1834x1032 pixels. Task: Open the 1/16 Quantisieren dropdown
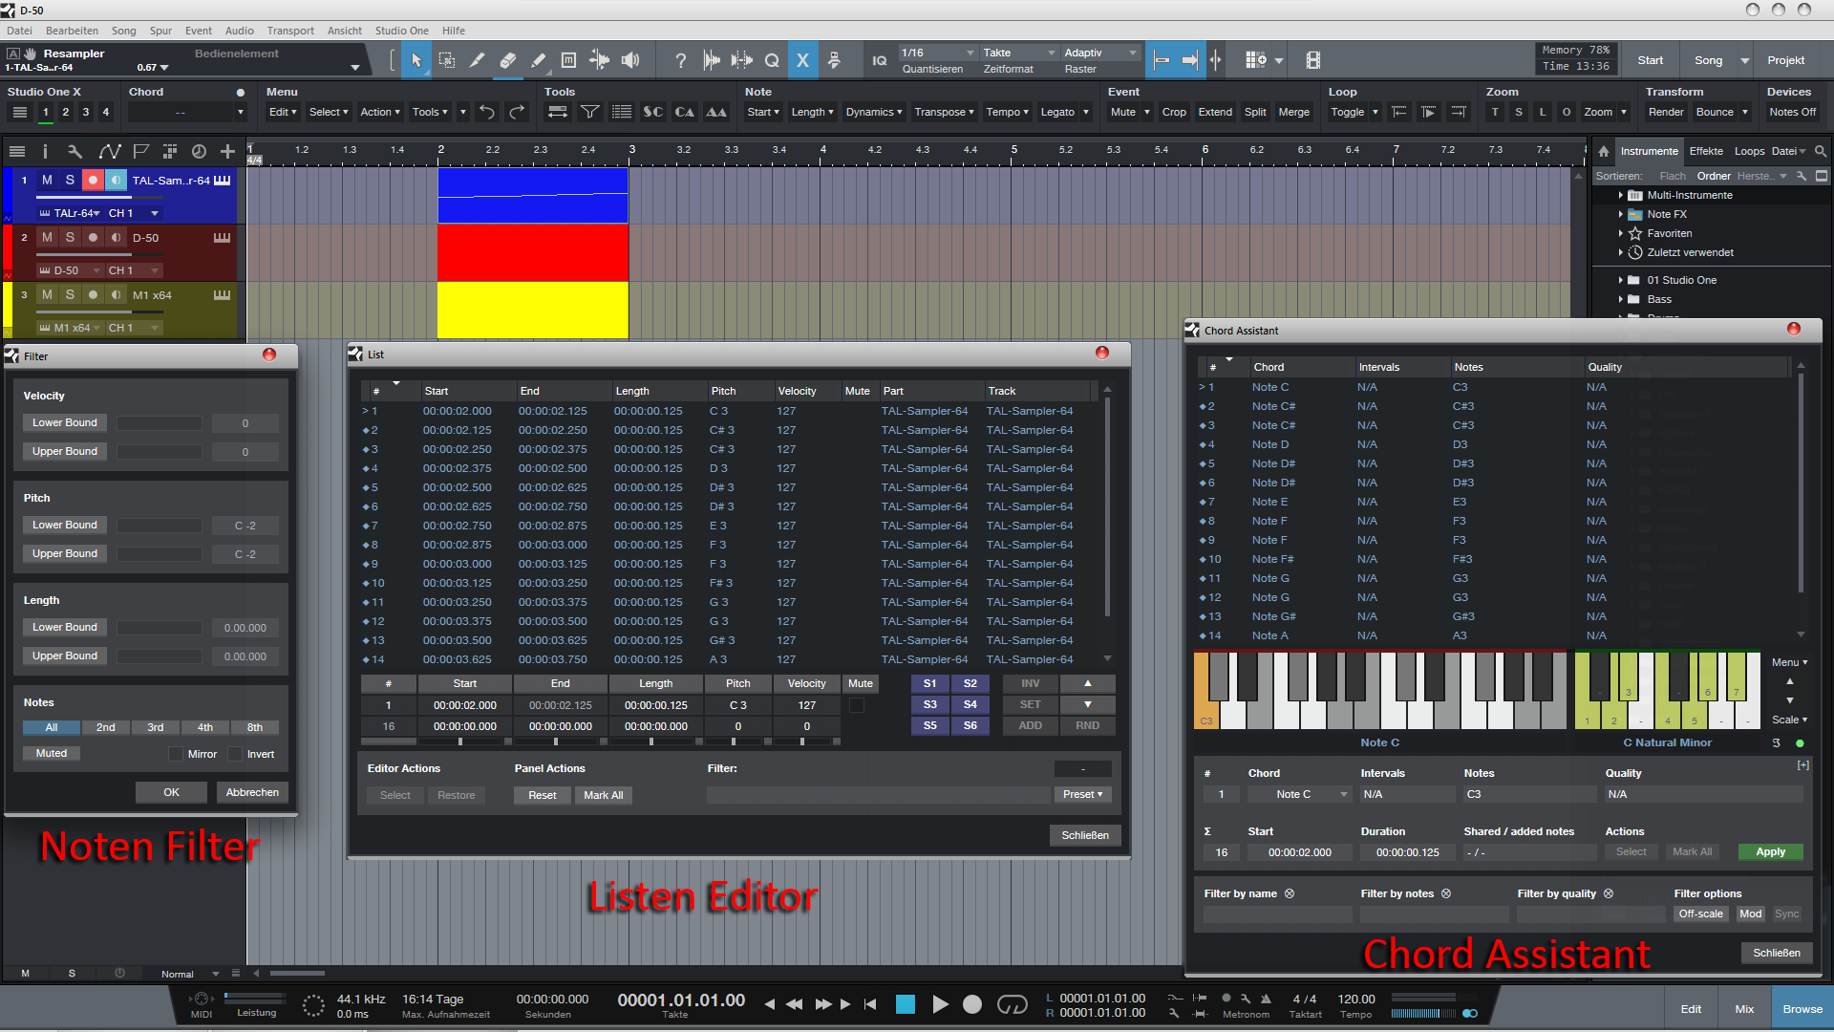pos(938,54)
